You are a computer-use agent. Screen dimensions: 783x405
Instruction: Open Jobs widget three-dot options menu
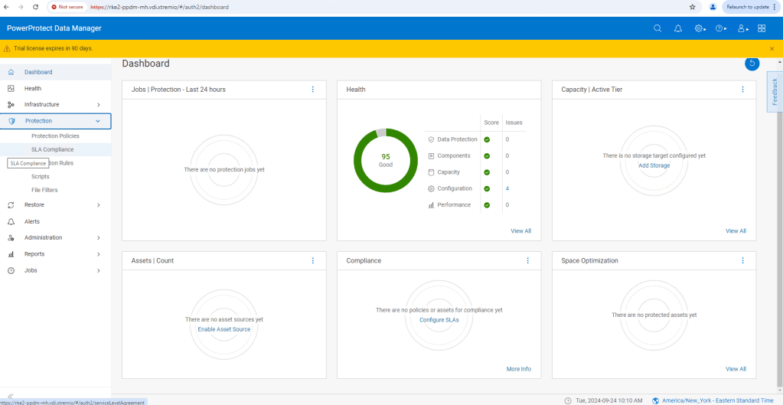click(312, 90)
